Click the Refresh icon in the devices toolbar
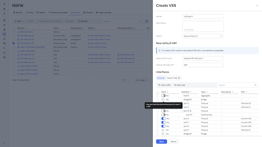 pyautogui.click(x=79, y=21)
